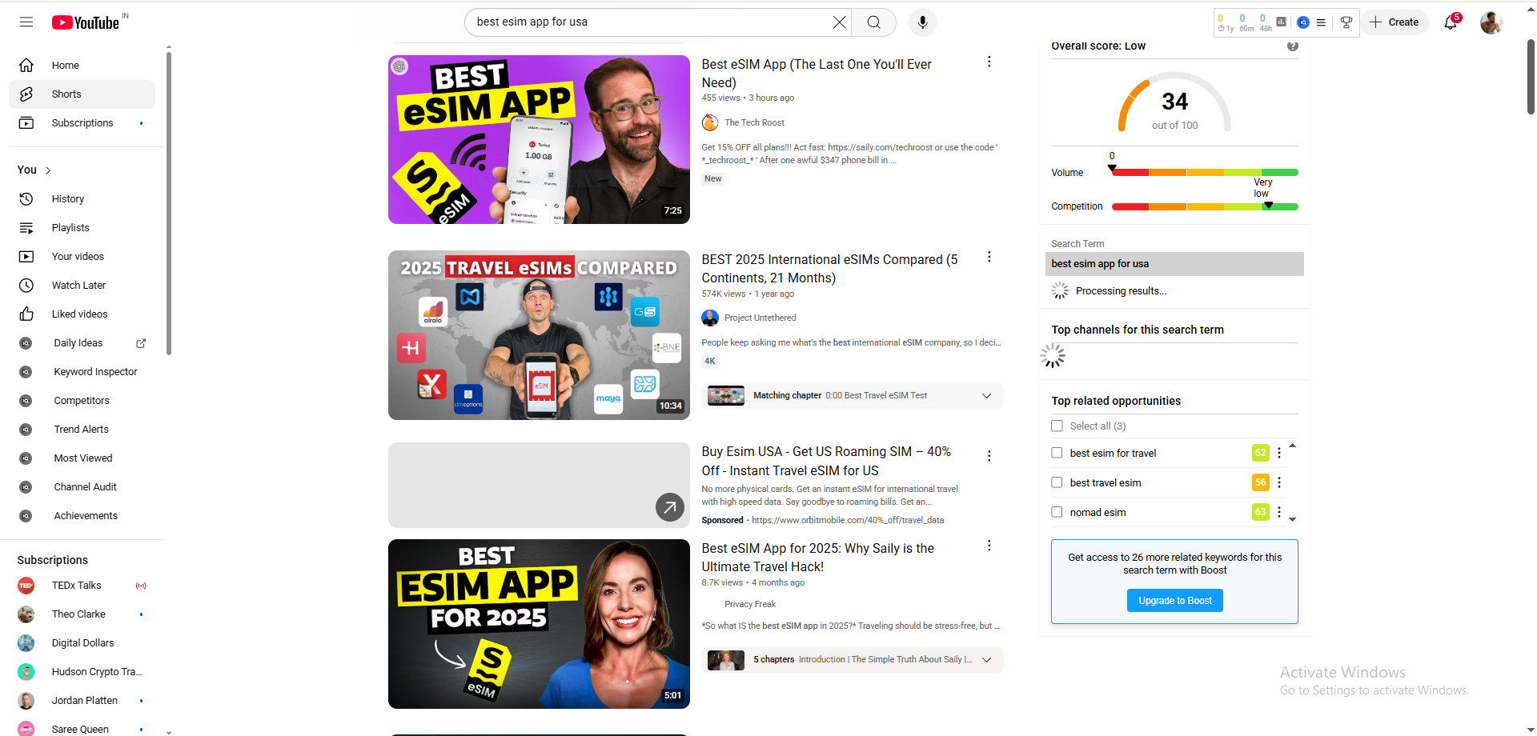Open options for the sponsored Buy Esim USA ad
The height and width of the screenshot is (736, 1537).
point(989,456)
